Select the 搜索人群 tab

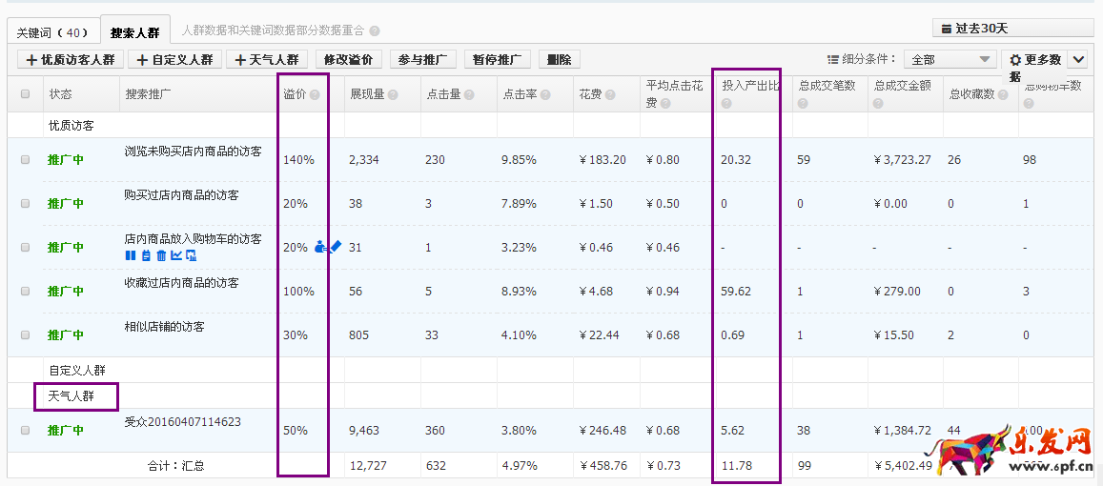click(135, 32)
